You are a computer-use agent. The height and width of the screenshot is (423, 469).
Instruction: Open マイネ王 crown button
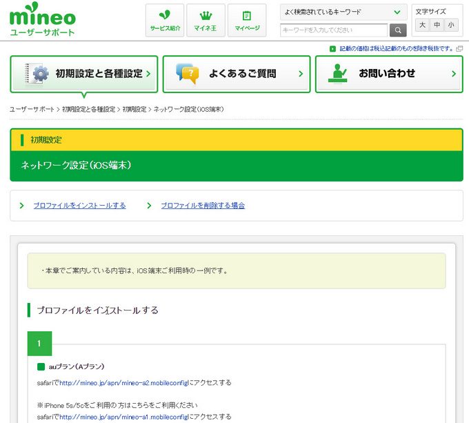[206, 20]
